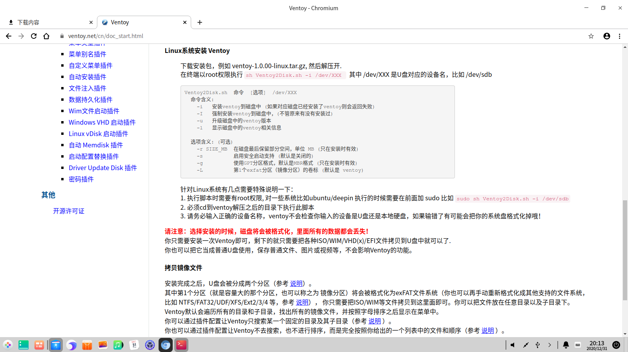Open a new browser tab

pyautogui.click(x=200, y=22)
